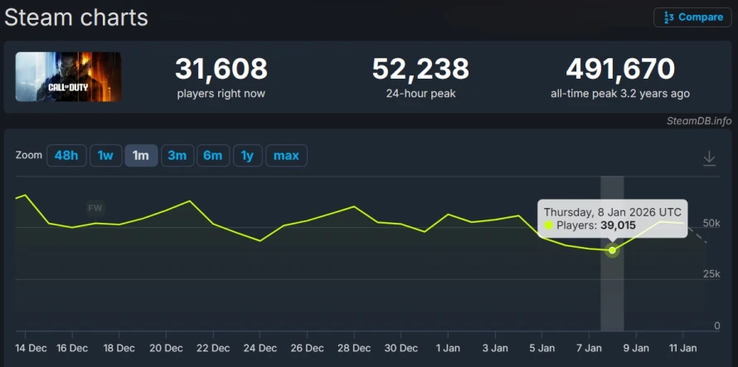This screenshot has height=367, width=738.
Task: Click the 20 Dec axis label
Action: 166,348
